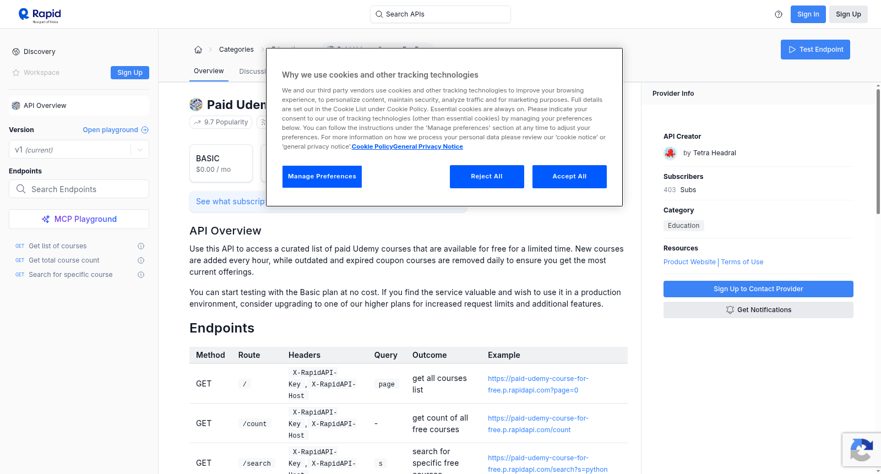Image resolution: width=881 pixels, height=474 pixels.
Task: Click Reject All cookies button
Action: click(x=487, y=177)
